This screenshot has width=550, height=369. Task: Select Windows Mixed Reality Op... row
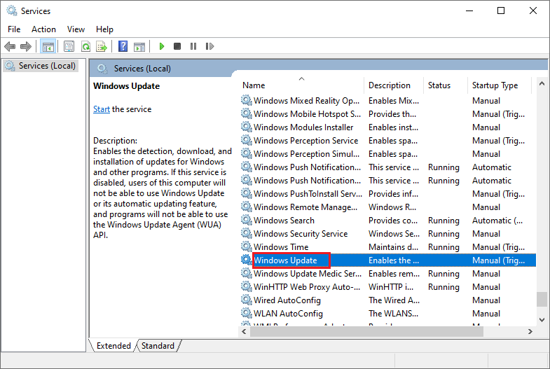pos(388,100)
